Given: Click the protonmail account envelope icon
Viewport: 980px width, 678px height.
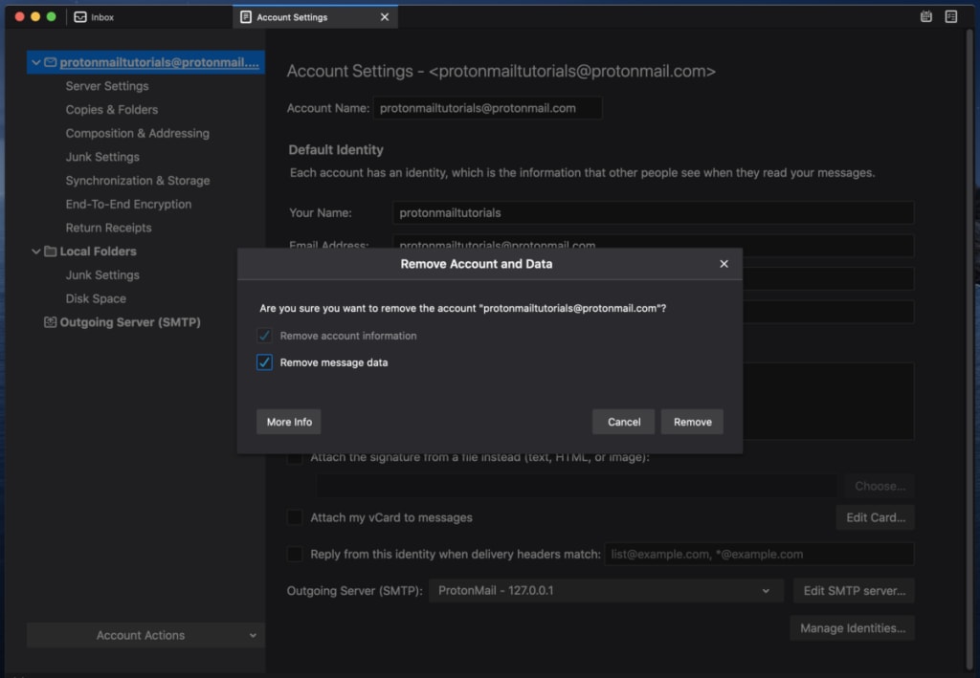Looking at the screenshot, I should pyautogui.click(x=51, y=62).
